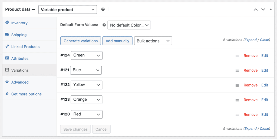
Task: Edit the Red variation #120
Action: point(265,115)
